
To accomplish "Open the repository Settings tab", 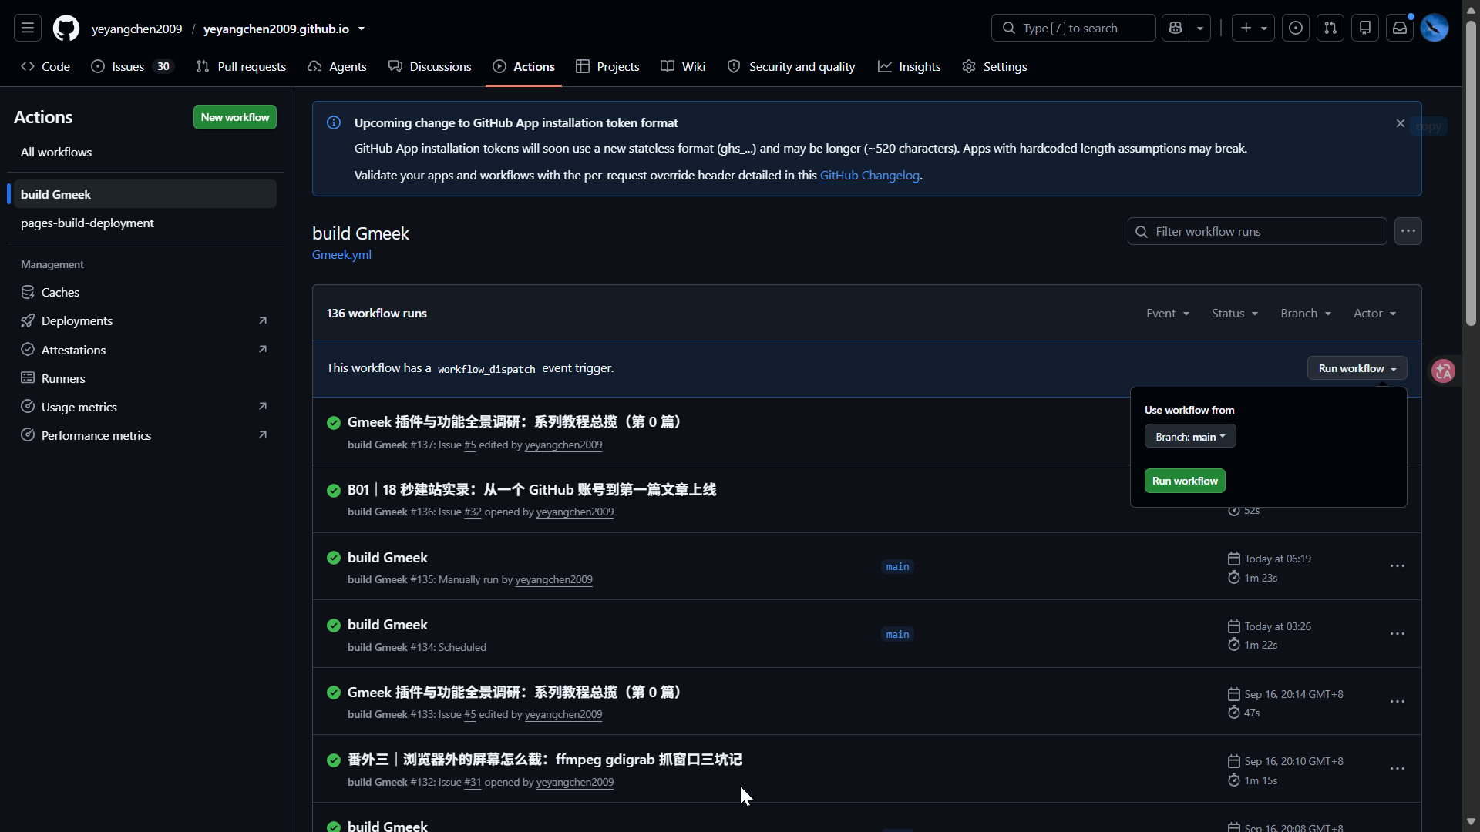I will (995, 67).
